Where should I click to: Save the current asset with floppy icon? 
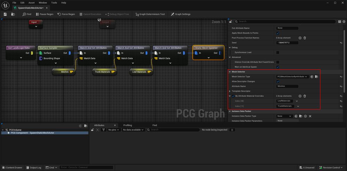tap(5, 14)
